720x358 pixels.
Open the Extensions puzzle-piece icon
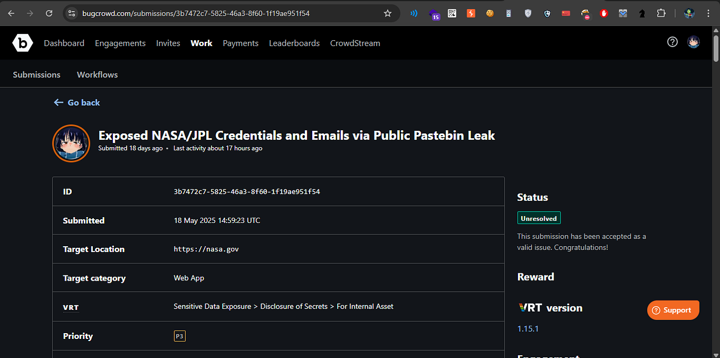tap(661, 13)
